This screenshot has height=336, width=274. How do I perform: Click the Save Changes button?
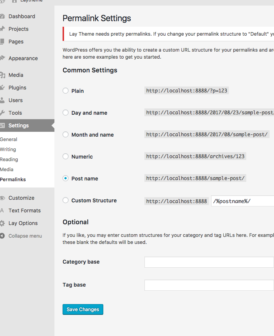pyautogui.click(x=83, y=309)
